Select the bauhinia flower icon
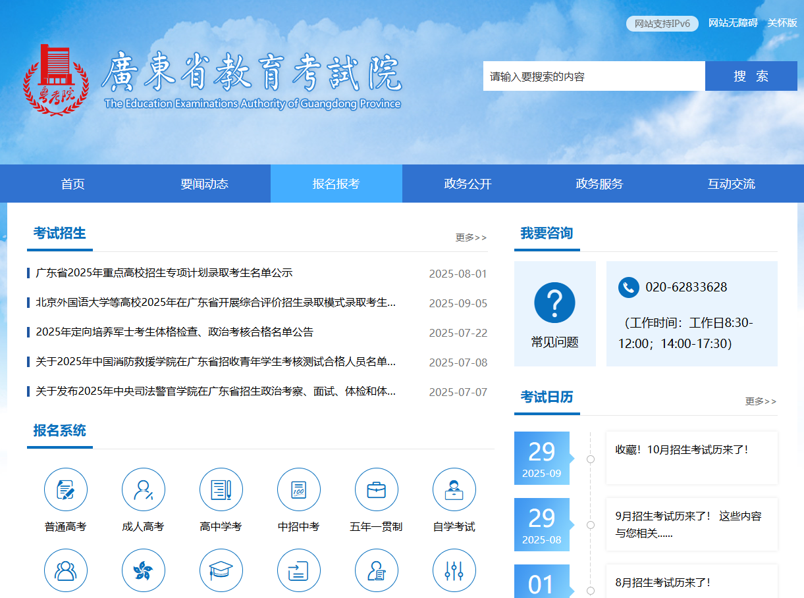 144,570
